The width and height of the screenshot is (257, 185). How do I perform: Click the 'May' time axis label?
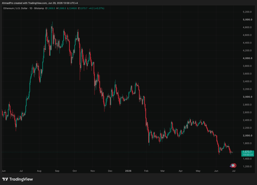tap(198, 171)
